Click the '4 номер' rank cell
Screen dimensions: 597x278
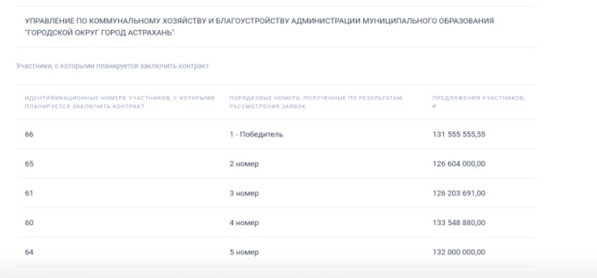244,223
